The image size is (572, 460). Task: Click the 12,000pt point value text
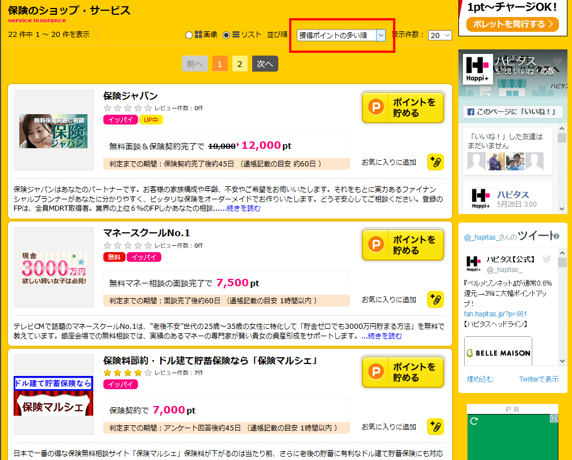[266, 145]
